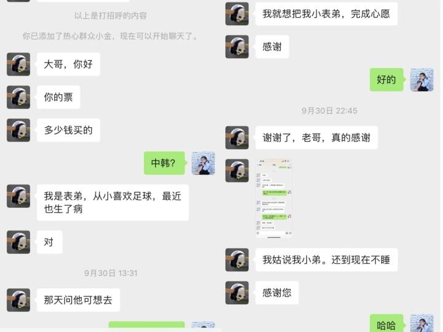Tap panda avatar beside the screenshot image
This screenshot has width=443, height=332.
(237, 170)
